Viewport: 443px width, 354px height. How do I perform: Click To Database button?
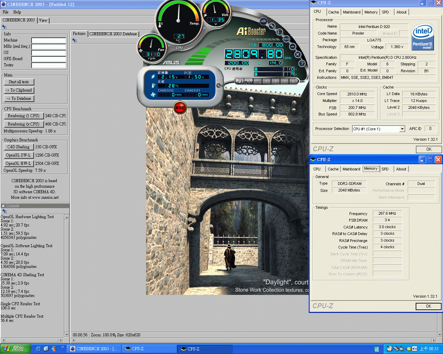19,99
